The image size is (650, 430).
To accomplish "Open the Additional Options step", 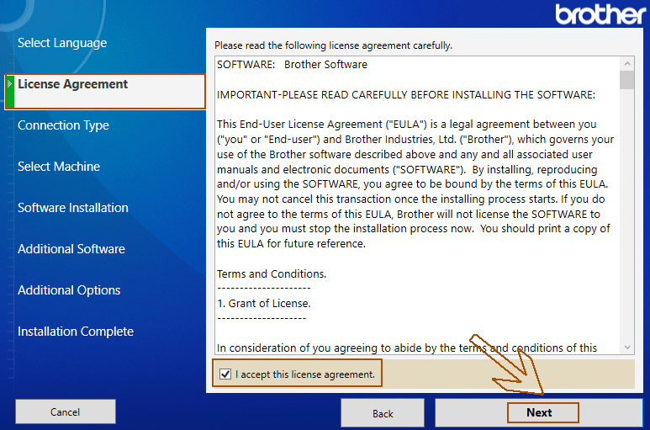I will pyautogui.click(x=69, y=289).
